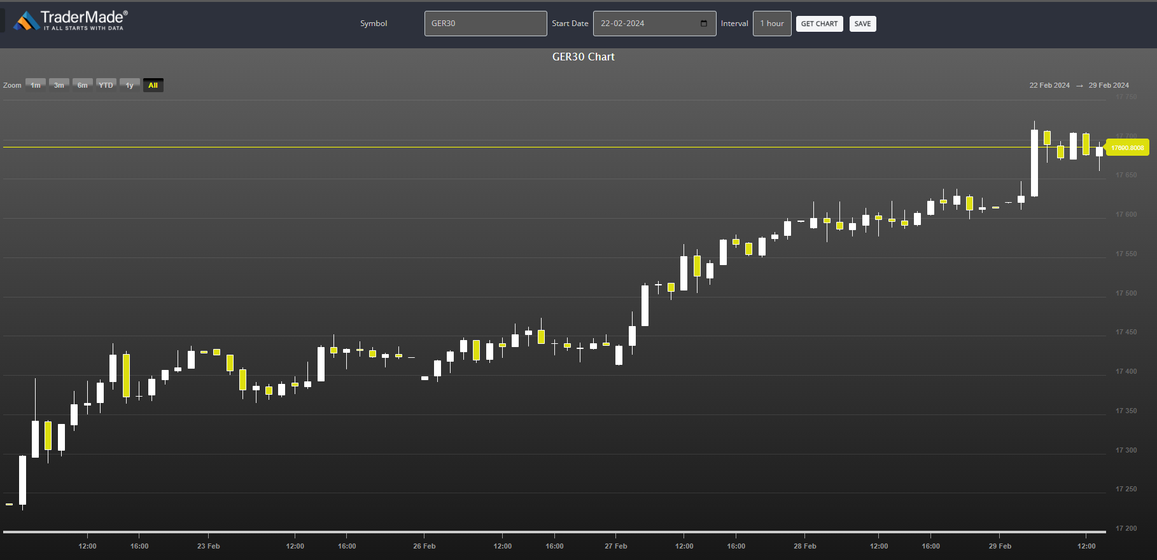Click the Start Date field 22-02-2024
This screenshot has height=560, width=1157.
coord(654,24)
